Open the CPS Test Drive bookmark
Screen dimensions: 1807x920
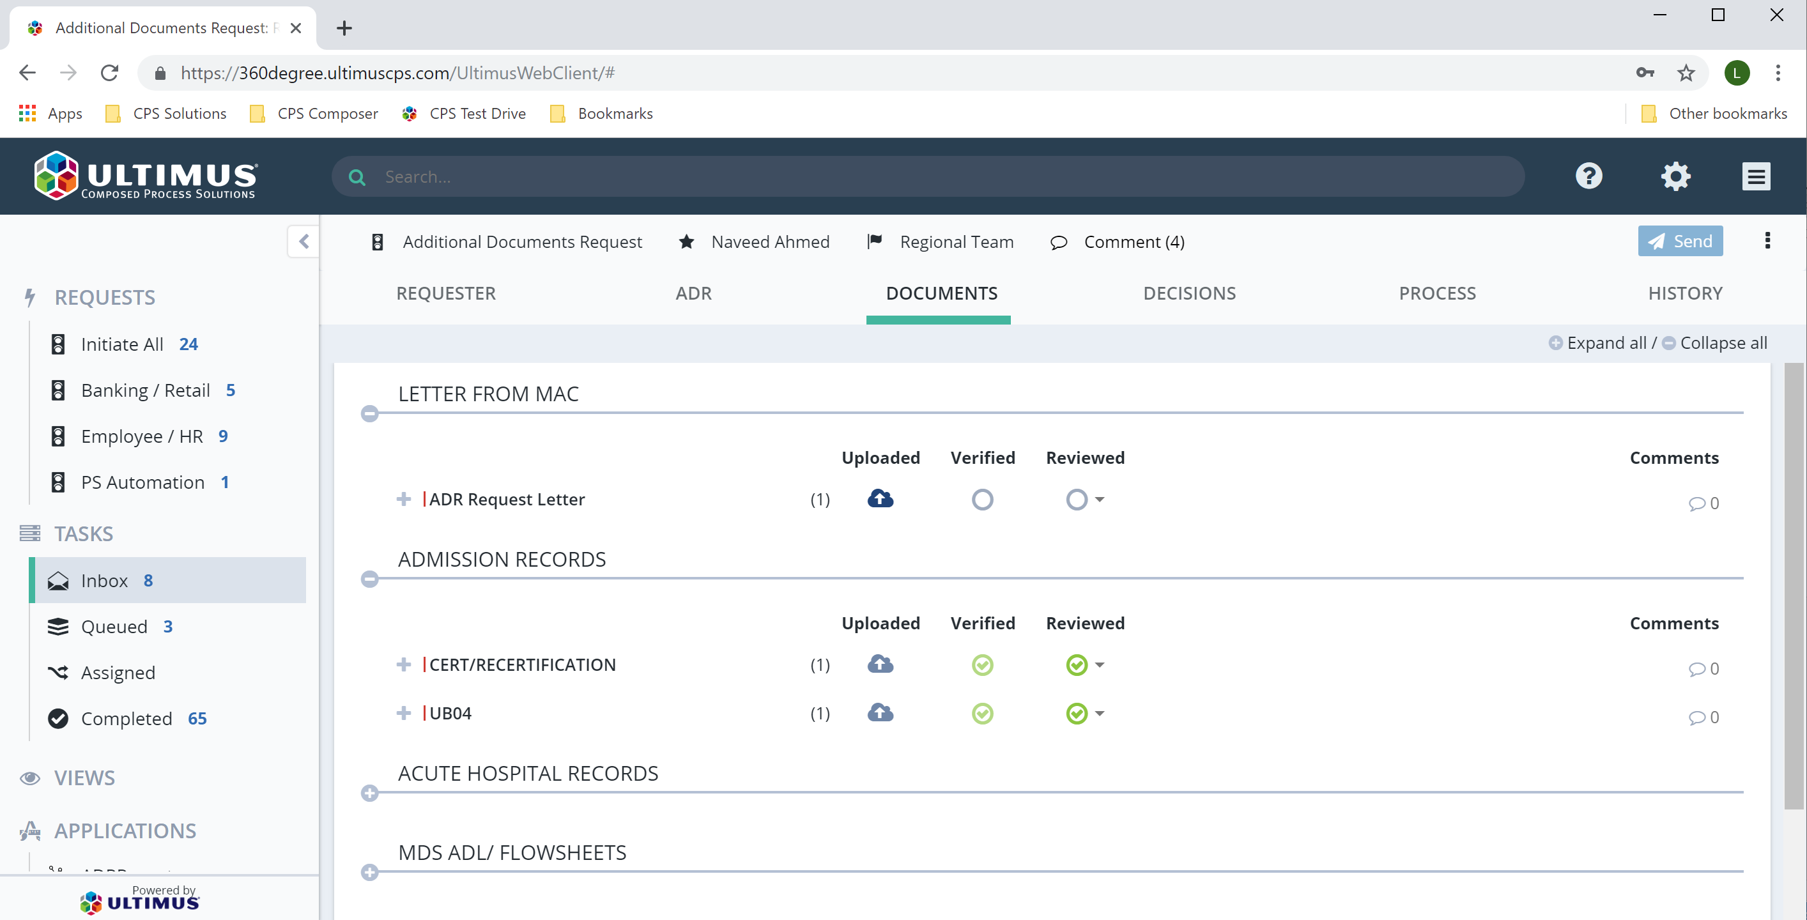point(464,114)
